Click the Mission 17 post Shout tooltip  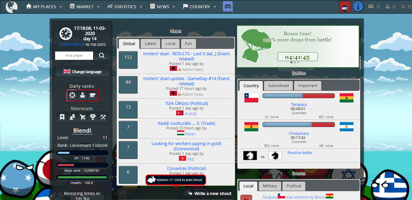pyautogui.click(x=176, y=180)
